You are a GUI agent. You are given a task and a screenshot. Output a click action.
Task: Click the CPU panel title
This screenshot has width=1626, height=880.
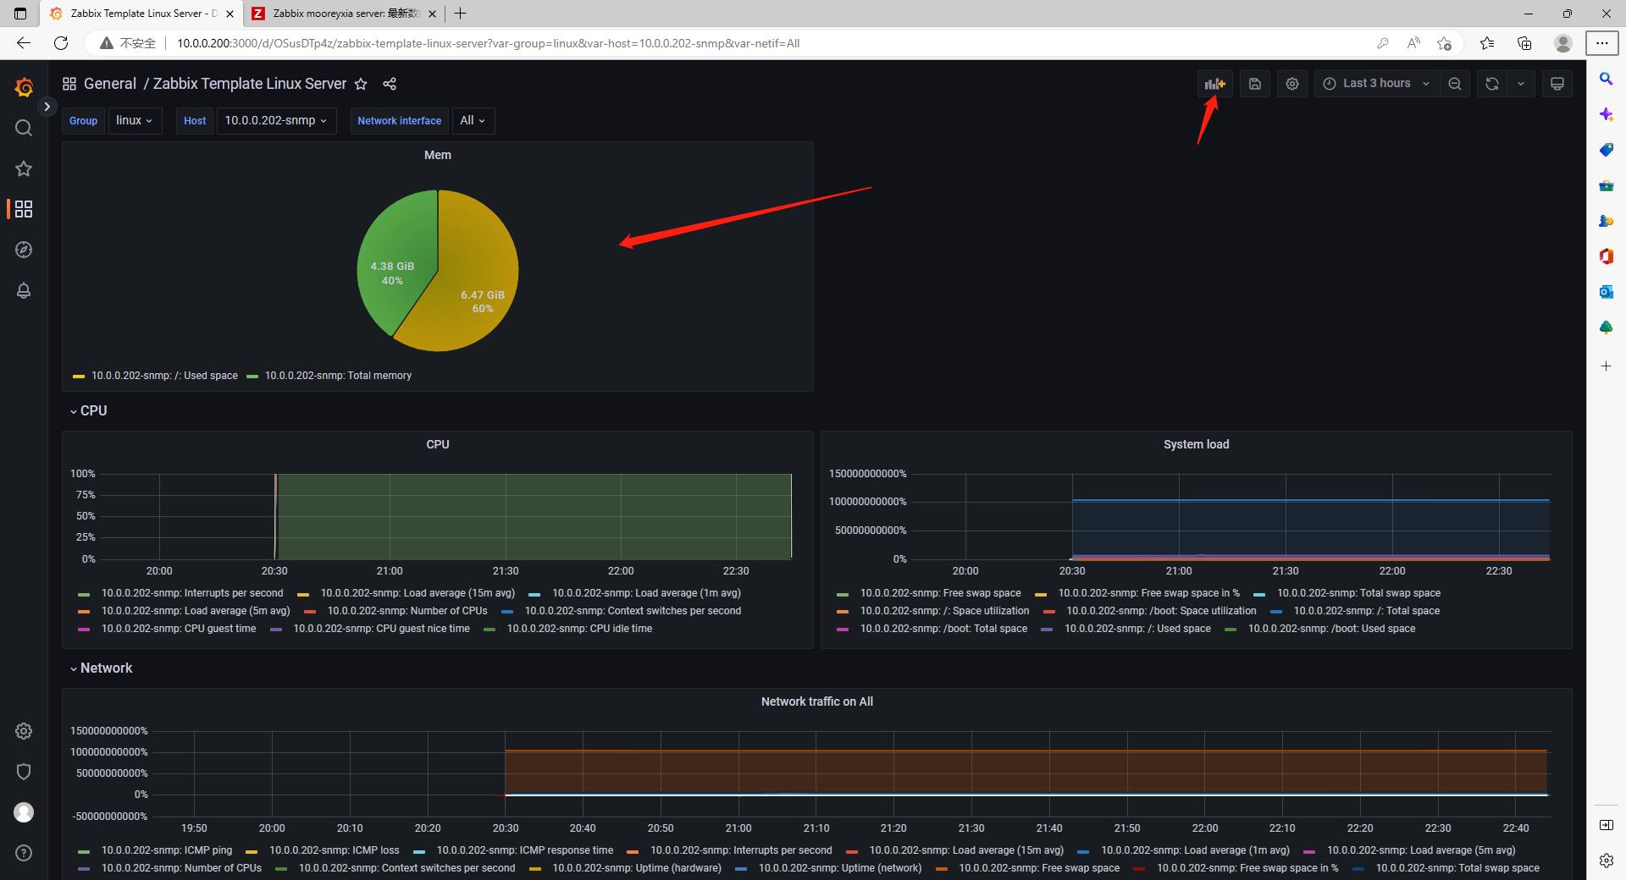coord(438,444)
